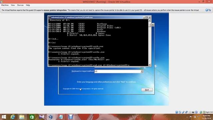Switch to VirtualBox taskbar icon
213x120 pixels.
51,117
